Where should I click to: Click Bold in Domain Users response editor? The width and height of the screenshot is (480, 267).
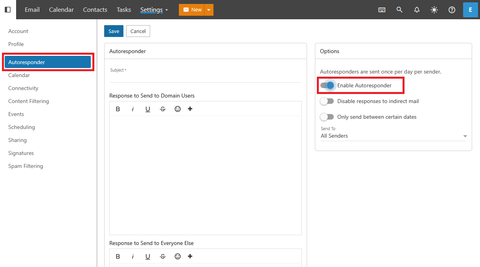coord(118,109)
